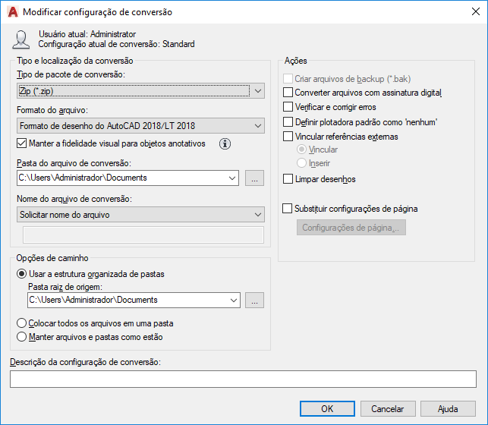Image resolution: width=488 pixels, height=425 pixels.
Task: Expand Pasta raiz de origem path list
Action: pyautogui.click(x=234, y=300)
